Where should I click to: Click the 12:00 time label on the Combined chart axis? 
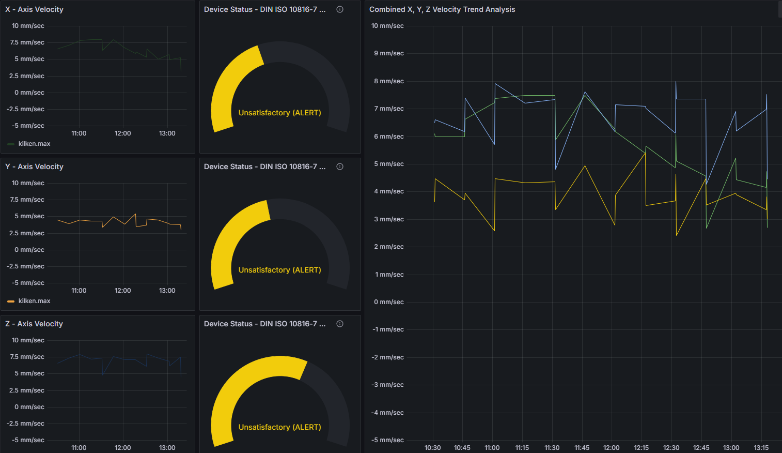click(611, 448)
